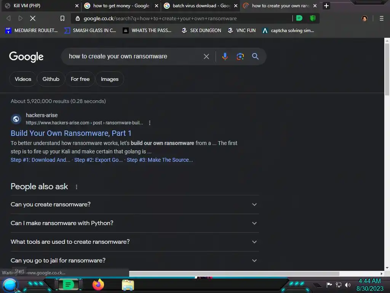Image resolution: width=390 pixels, height=293 pixels.
Task: Filter results by Images
Action: [110, 79]
